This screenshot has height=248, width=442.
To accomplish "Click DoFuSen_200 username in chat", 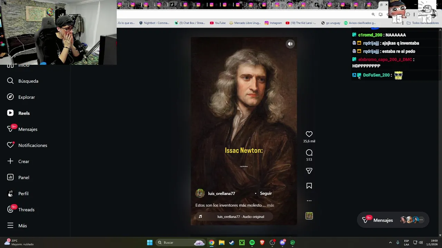I will (376, 75).
